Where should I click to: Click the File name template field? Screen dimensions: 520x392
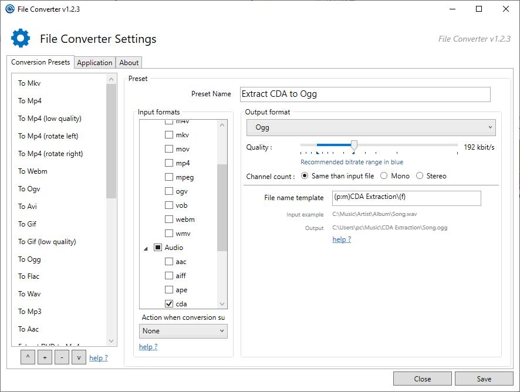pyautogui.click(x=407, y=198)
